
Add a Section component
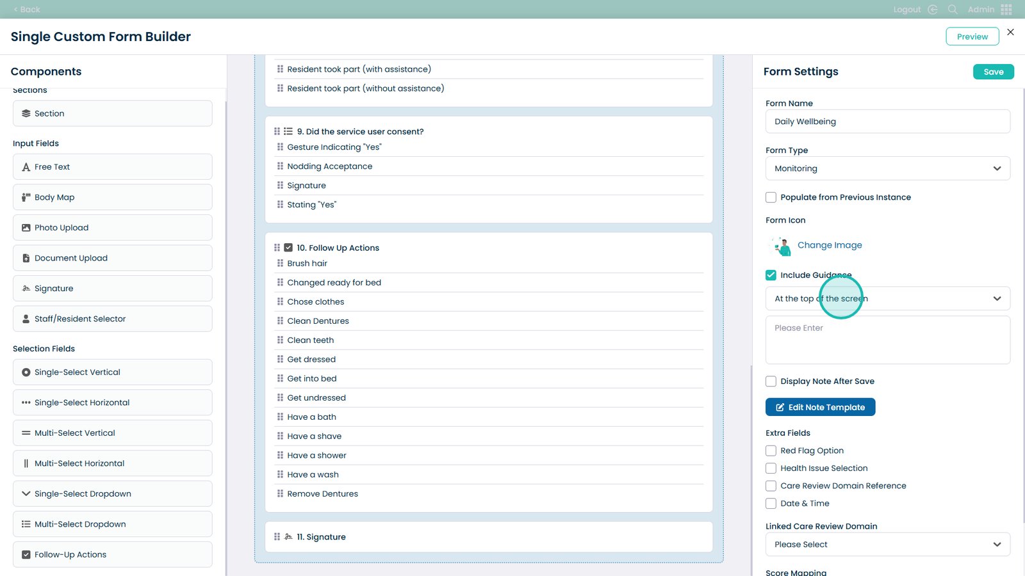(x=113, y=113)
